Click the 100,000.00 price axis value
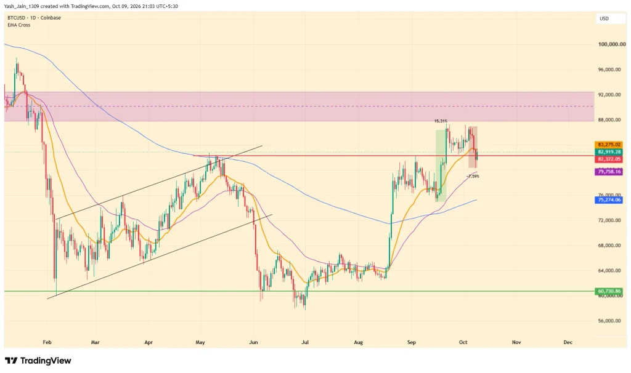 (612, 44)
